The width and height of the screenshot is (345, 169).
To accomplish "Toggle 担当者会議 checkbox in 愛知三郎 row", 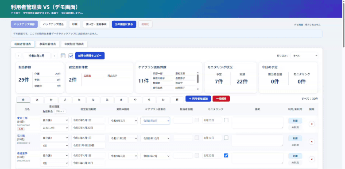I will click(197, 120).
